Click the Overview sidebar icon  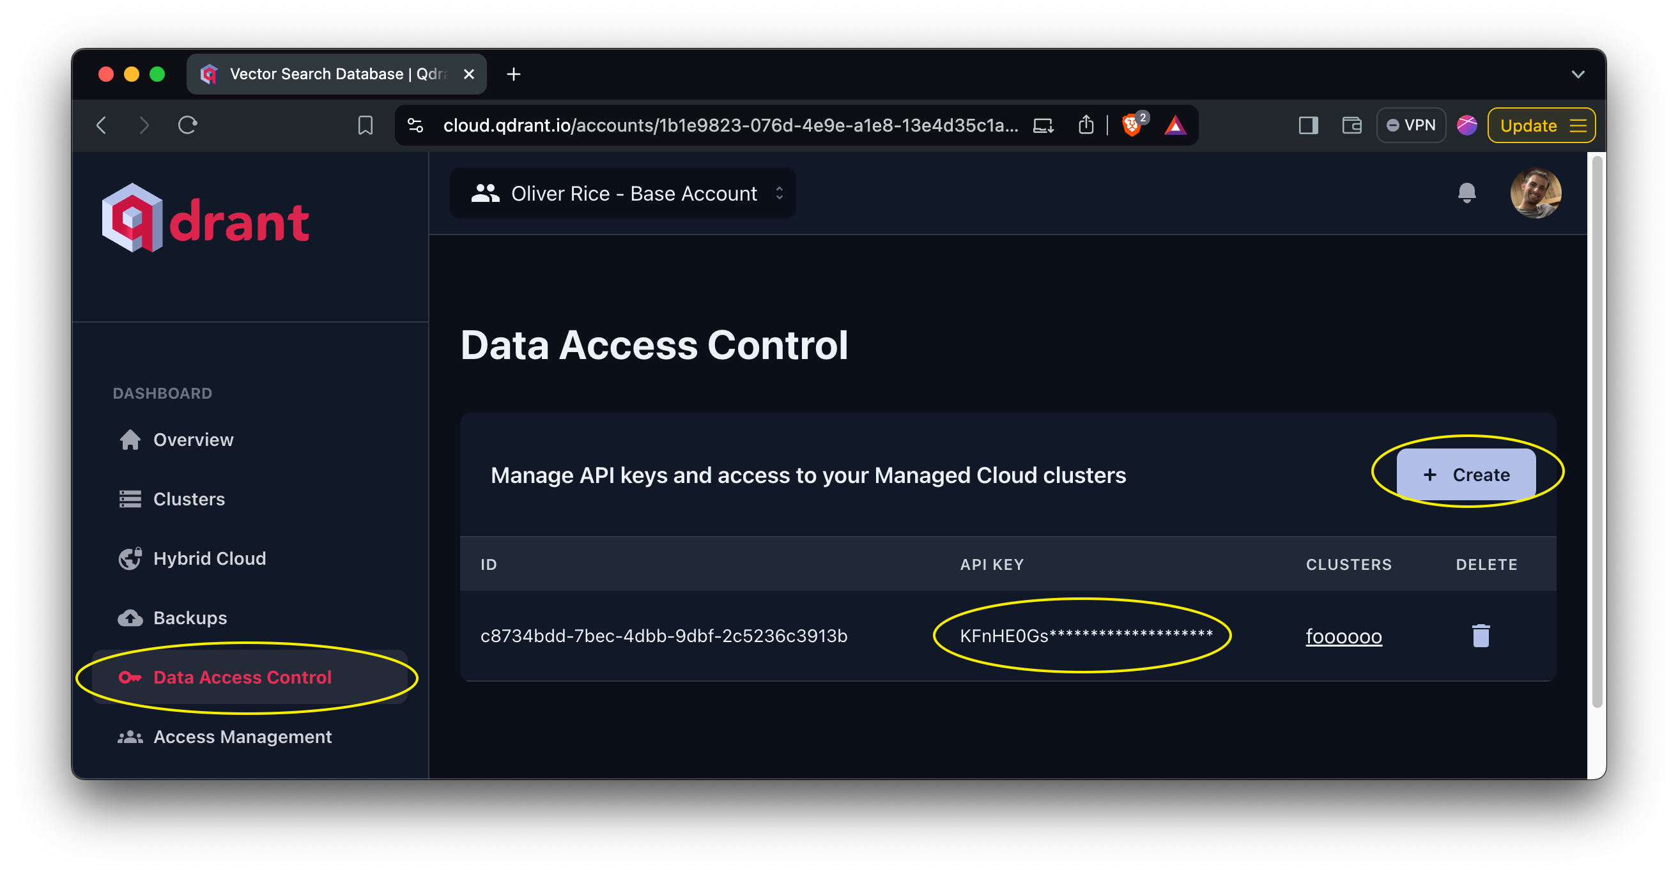coord(128,439)
